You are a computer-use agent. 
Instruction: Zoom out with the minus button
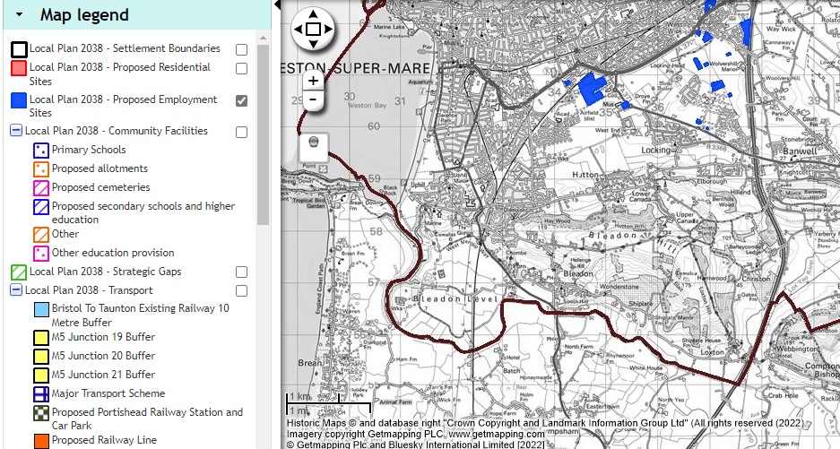[313, 99]
